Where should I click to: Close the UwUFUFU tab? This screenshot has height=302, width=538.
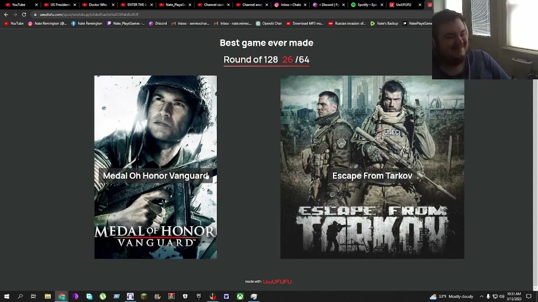(420, 5)
